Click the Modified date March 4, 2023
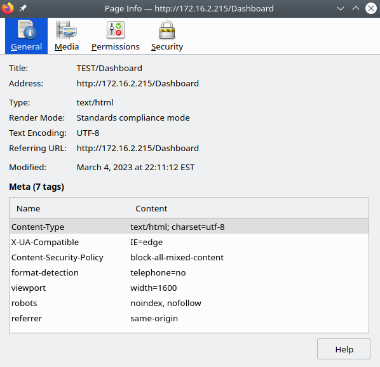380x367 pixels. pos(135,167)
